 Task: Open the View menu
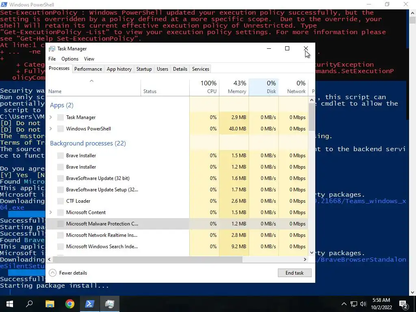pos(89,59)
